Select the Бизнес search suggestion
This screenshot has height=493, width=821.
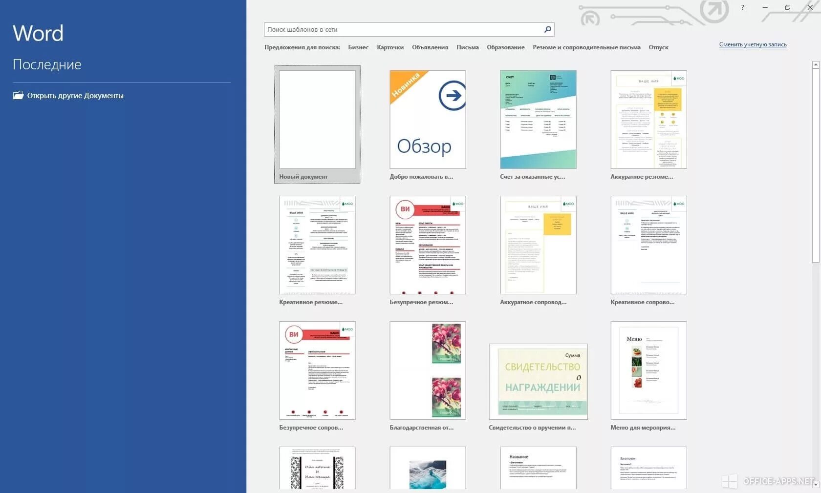358,47
